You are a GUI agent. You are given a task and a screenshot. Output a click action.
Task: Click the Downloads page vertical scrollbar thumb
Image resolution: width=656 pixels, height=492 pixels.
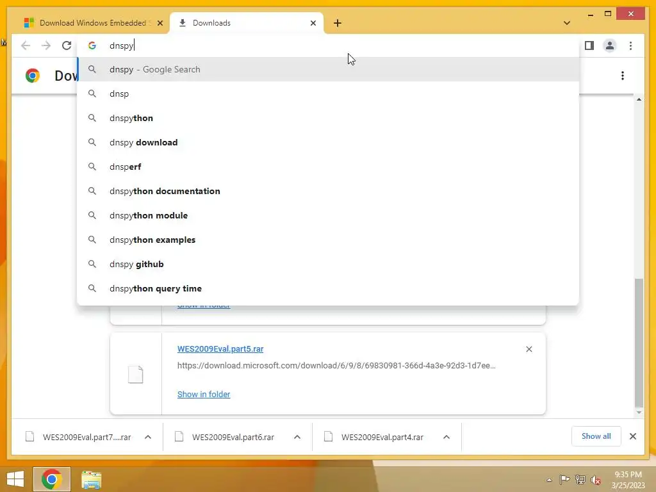[x=639, y=343]
